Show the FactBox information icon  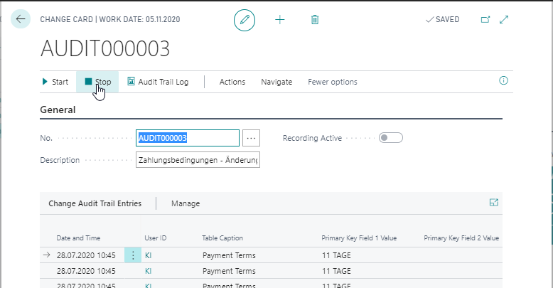click(x=503, y=81)
